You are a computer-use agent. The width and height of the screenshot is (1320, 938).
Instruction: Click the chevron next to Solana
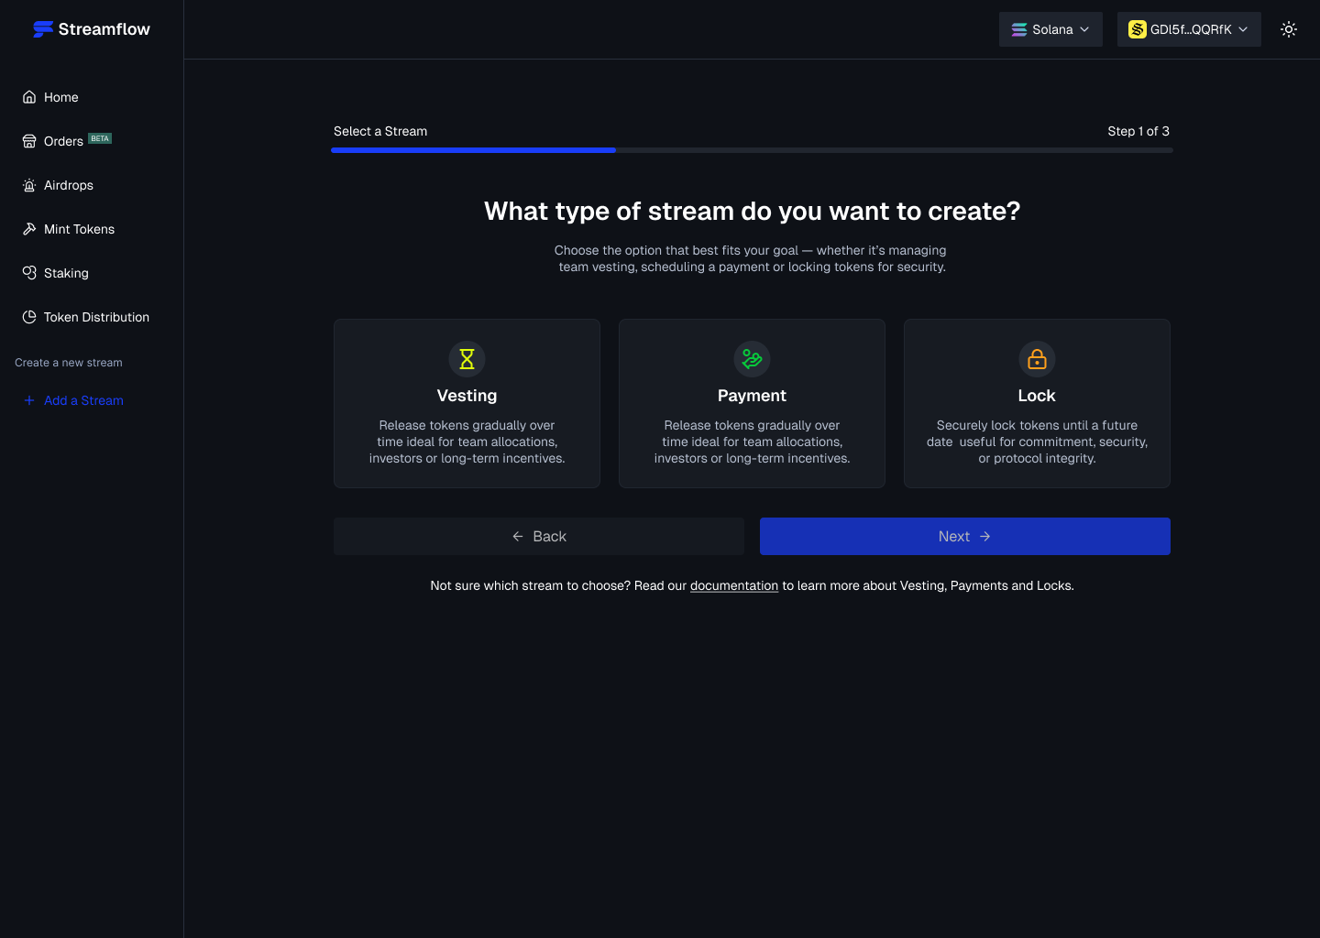1084,29
